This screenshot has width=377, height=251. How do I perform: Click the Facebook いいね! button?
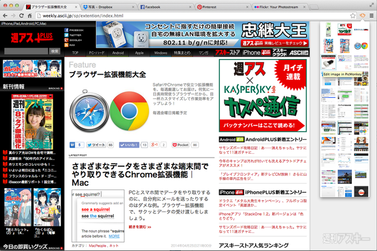tap(129, 145)
